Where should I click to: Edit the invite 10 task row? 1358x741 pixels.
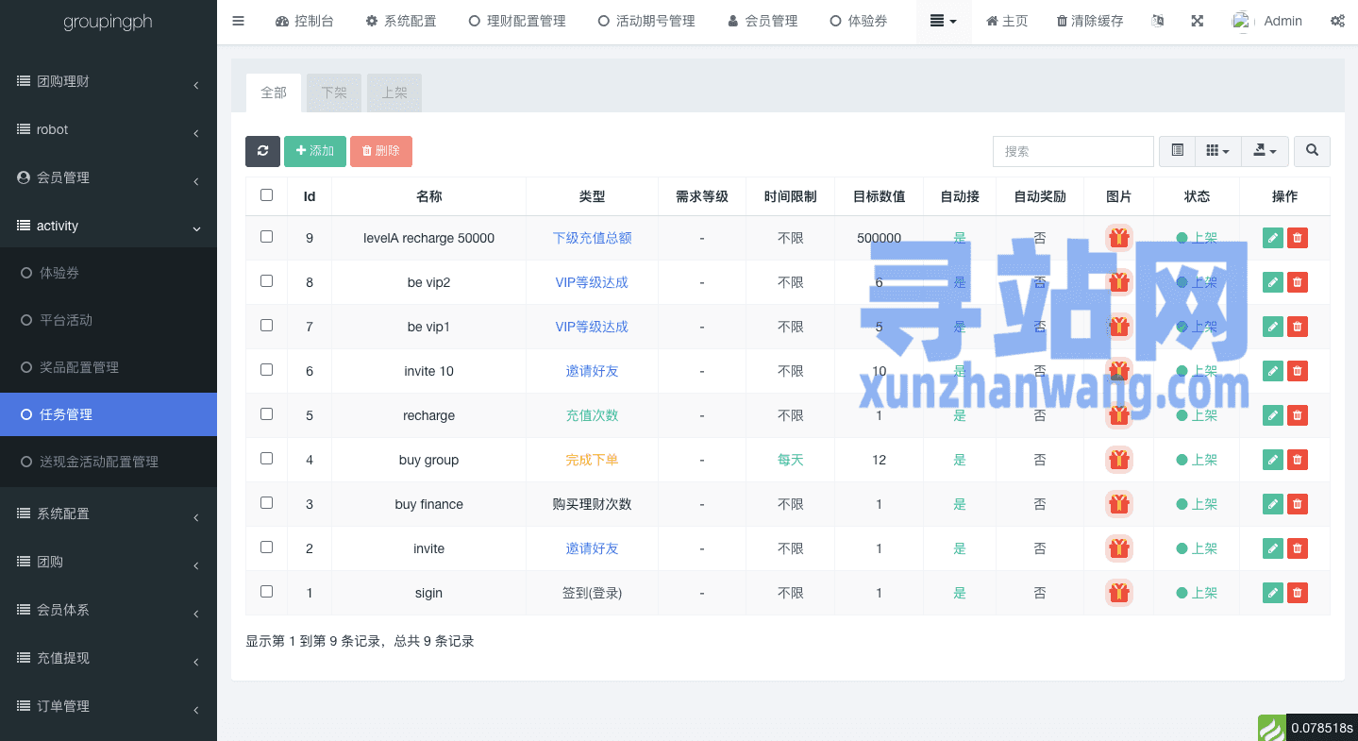[x=1273, y=371]
